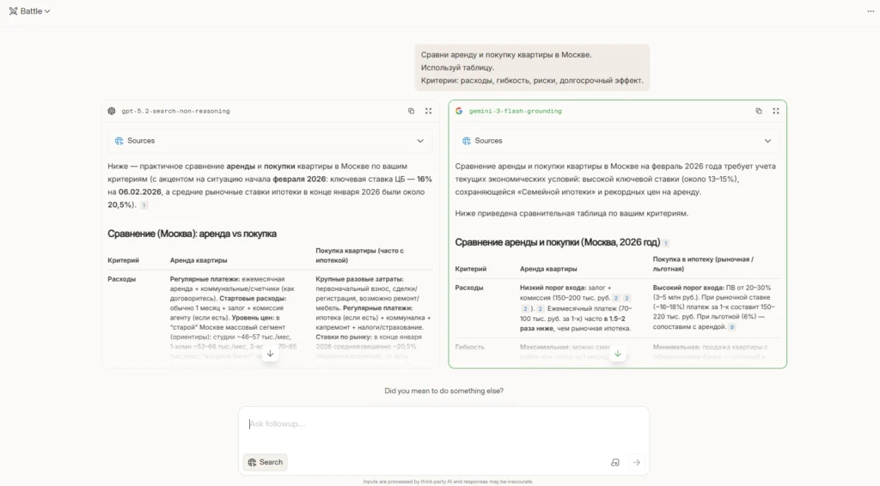This screenshot has width=880, height=486.
Task: Click citation 1 after 20,5% in gpt response
Action: pos(144,205)
